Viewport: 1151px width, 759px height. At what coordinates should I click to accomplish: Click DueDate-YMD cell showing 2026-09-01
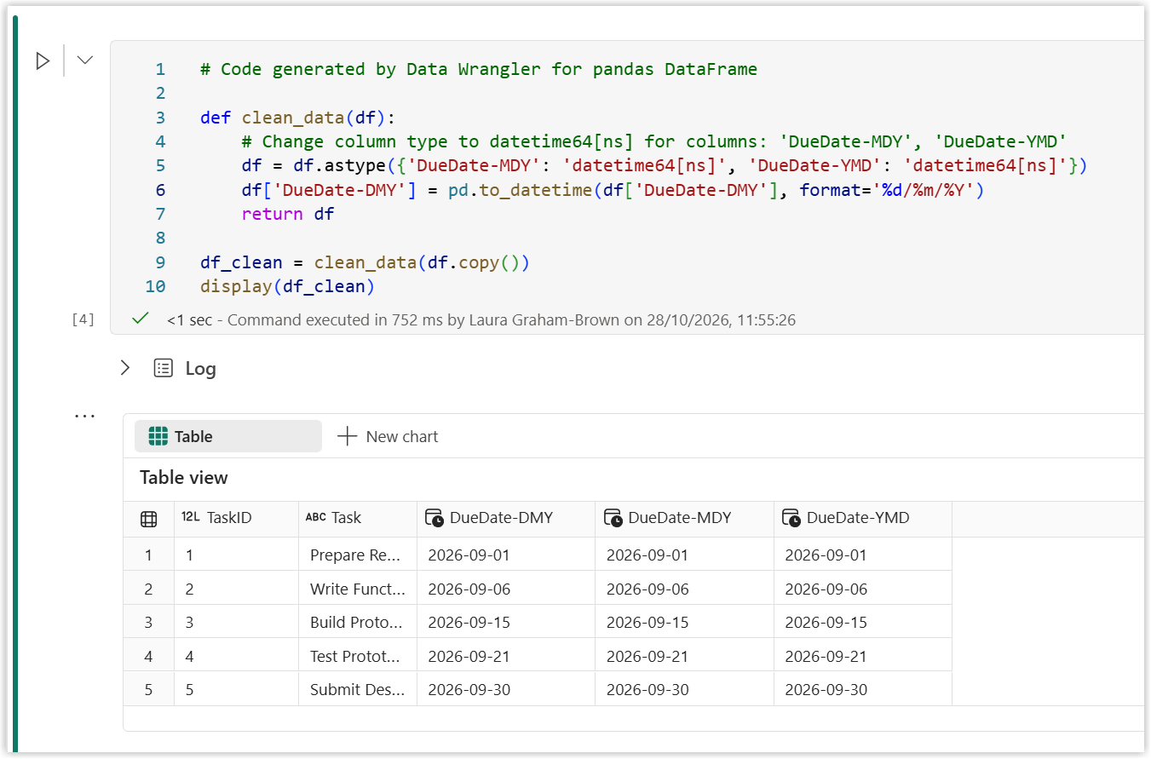click(863, 555)
